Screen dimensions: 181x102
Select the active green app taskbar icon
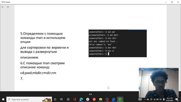(120, 99)
